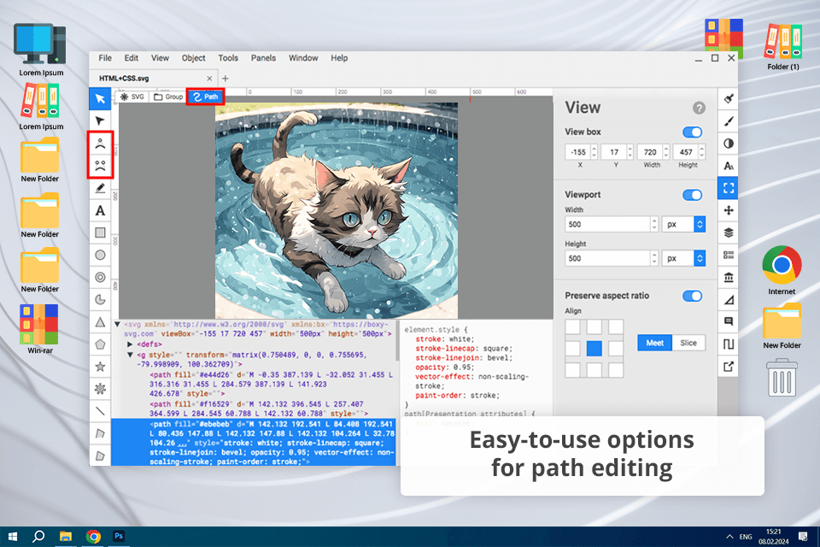Click the View box Height stepper

(702, 152)
